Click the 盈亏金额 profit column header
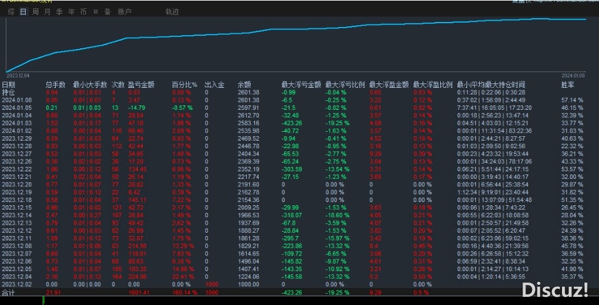Screen dimensions: 599x305 pyautogui.click(x=141, y=84)
